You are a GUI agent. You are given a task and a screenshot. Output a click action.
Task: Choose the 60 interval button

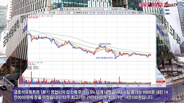[99, 9]
